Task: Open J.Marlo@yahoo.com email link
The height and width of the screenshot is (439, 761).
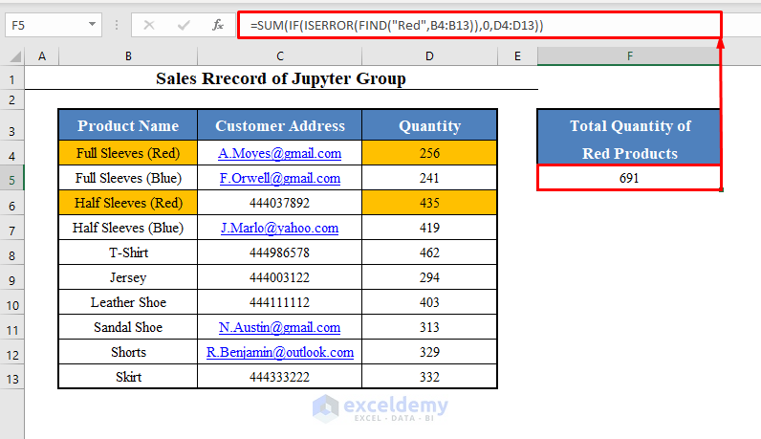Action: tap(279, 228)
